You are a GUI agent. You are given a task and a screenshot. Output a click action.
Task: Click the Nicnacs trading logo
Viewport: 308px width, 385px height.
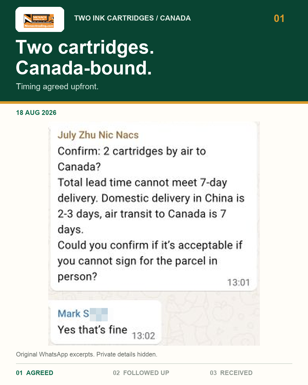pos(40,19)
